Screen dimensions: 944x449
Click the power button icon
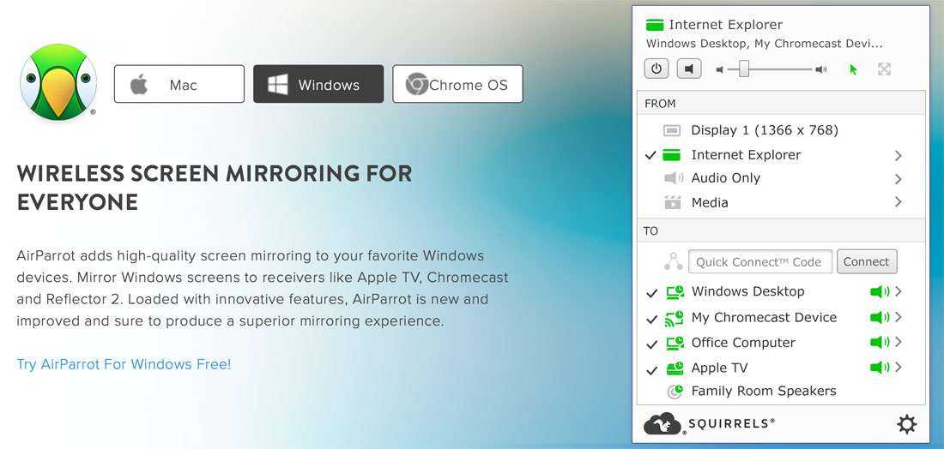click(x=657, y=69)
